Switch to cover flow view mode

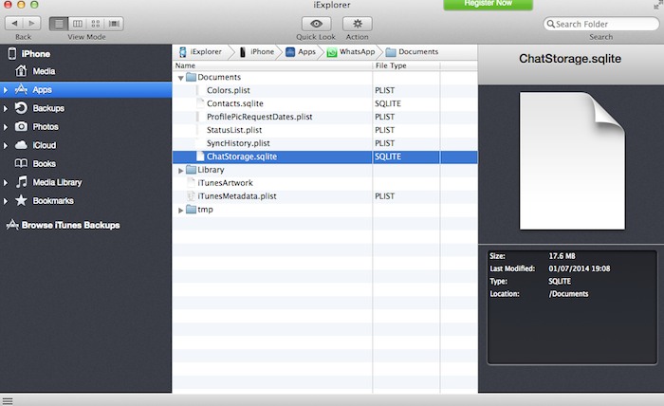[114, 24]
